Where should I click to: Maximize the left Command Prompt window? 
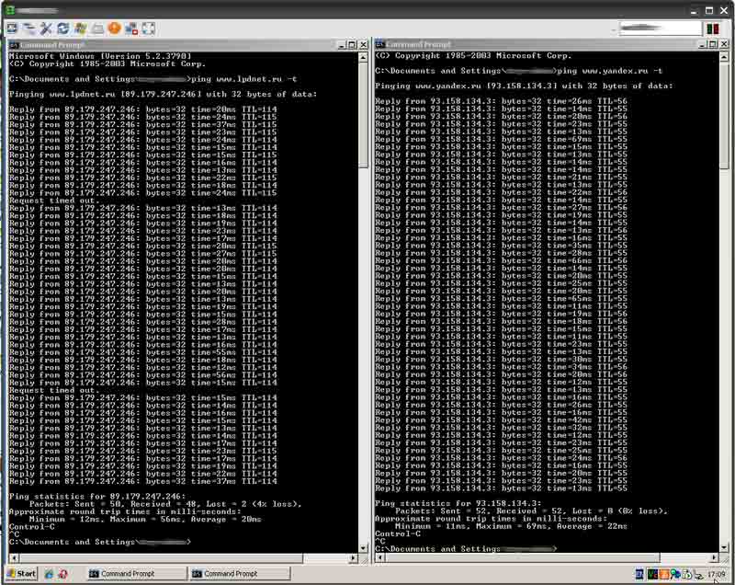click(352, 45)
